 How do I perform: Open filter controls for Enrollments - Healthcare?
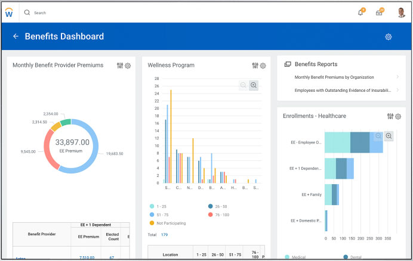(x=390, y=116)
